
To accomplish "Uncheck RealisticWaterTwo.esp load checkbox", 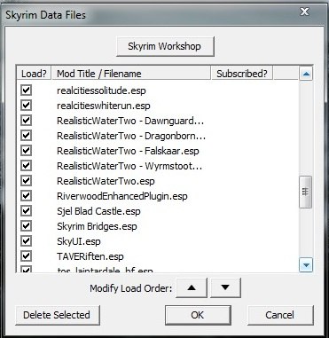I will tap(27, 180).
